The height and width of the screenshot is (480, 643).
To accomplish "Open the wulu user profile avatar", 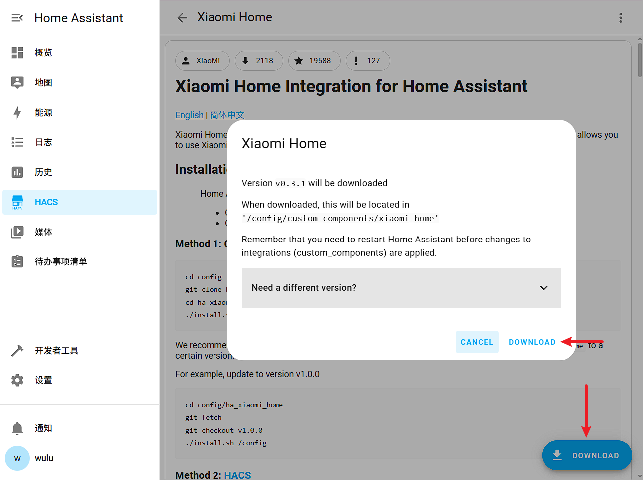I will pyautogui.click(x=17, y=458).
